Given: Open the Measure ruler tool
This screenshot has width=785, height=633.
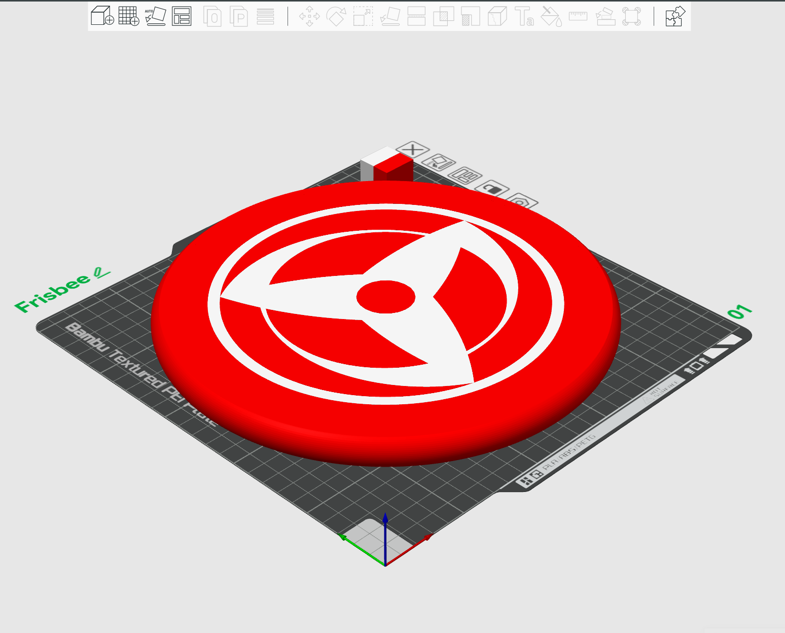Looking at the screenshot, I should (578, 16).
